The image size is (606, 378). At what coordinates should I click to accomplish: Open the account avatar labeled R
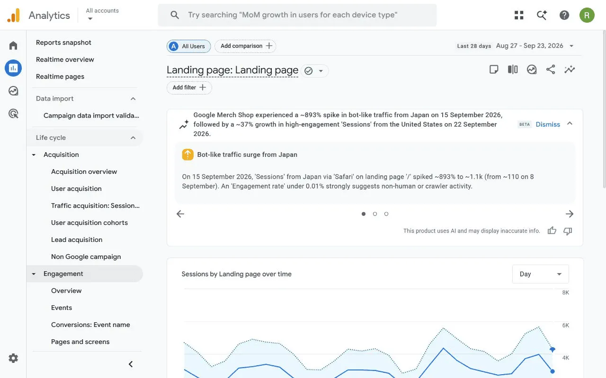pos(587,15)
